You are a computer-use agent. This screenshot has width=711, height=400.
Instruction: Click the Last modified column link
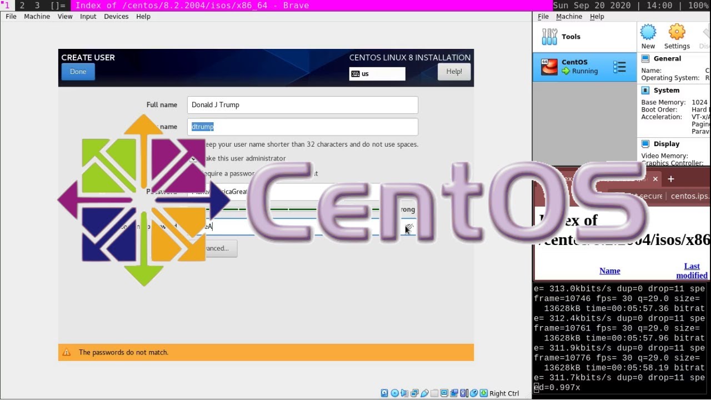pos(692,271)
